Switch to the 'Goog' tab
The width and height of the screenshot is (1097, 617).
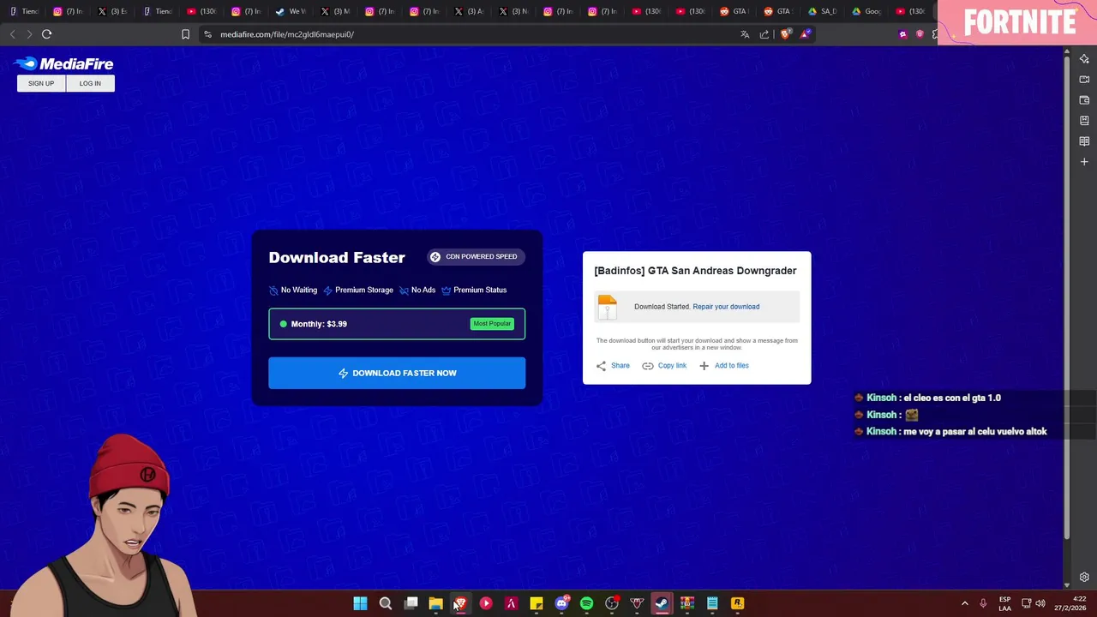click(867, 11)
